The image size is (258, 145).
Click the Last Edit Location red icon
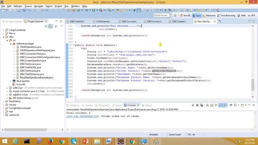click(x=218, y=10)
